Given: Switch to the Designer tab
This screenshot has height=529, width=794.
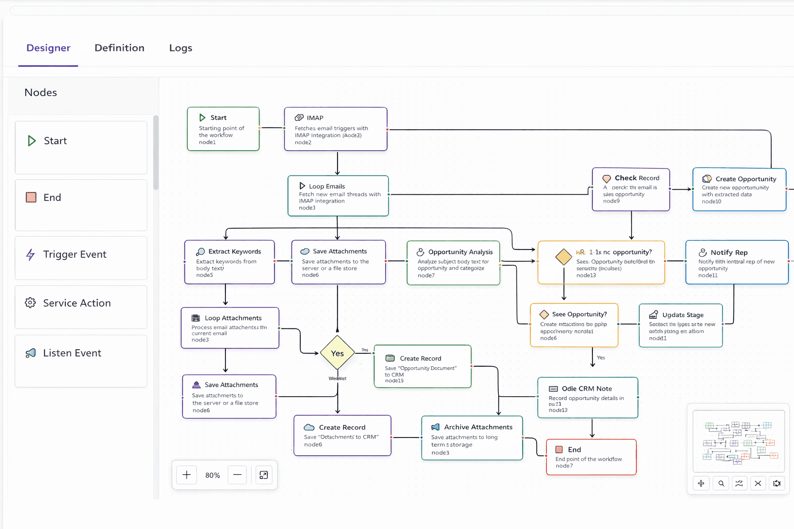Looking at the screenshot, I should click(48, 48).
